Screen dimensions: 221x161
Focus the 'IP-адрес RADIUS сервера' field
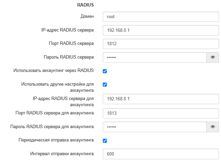(x=161, y=30)
